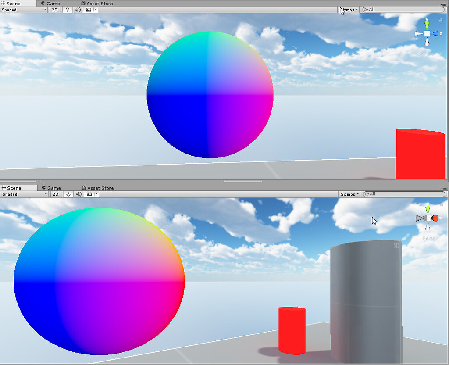Toggle scene lighting in the bottom Scene view
449x365 pixels.
[68, 194]
